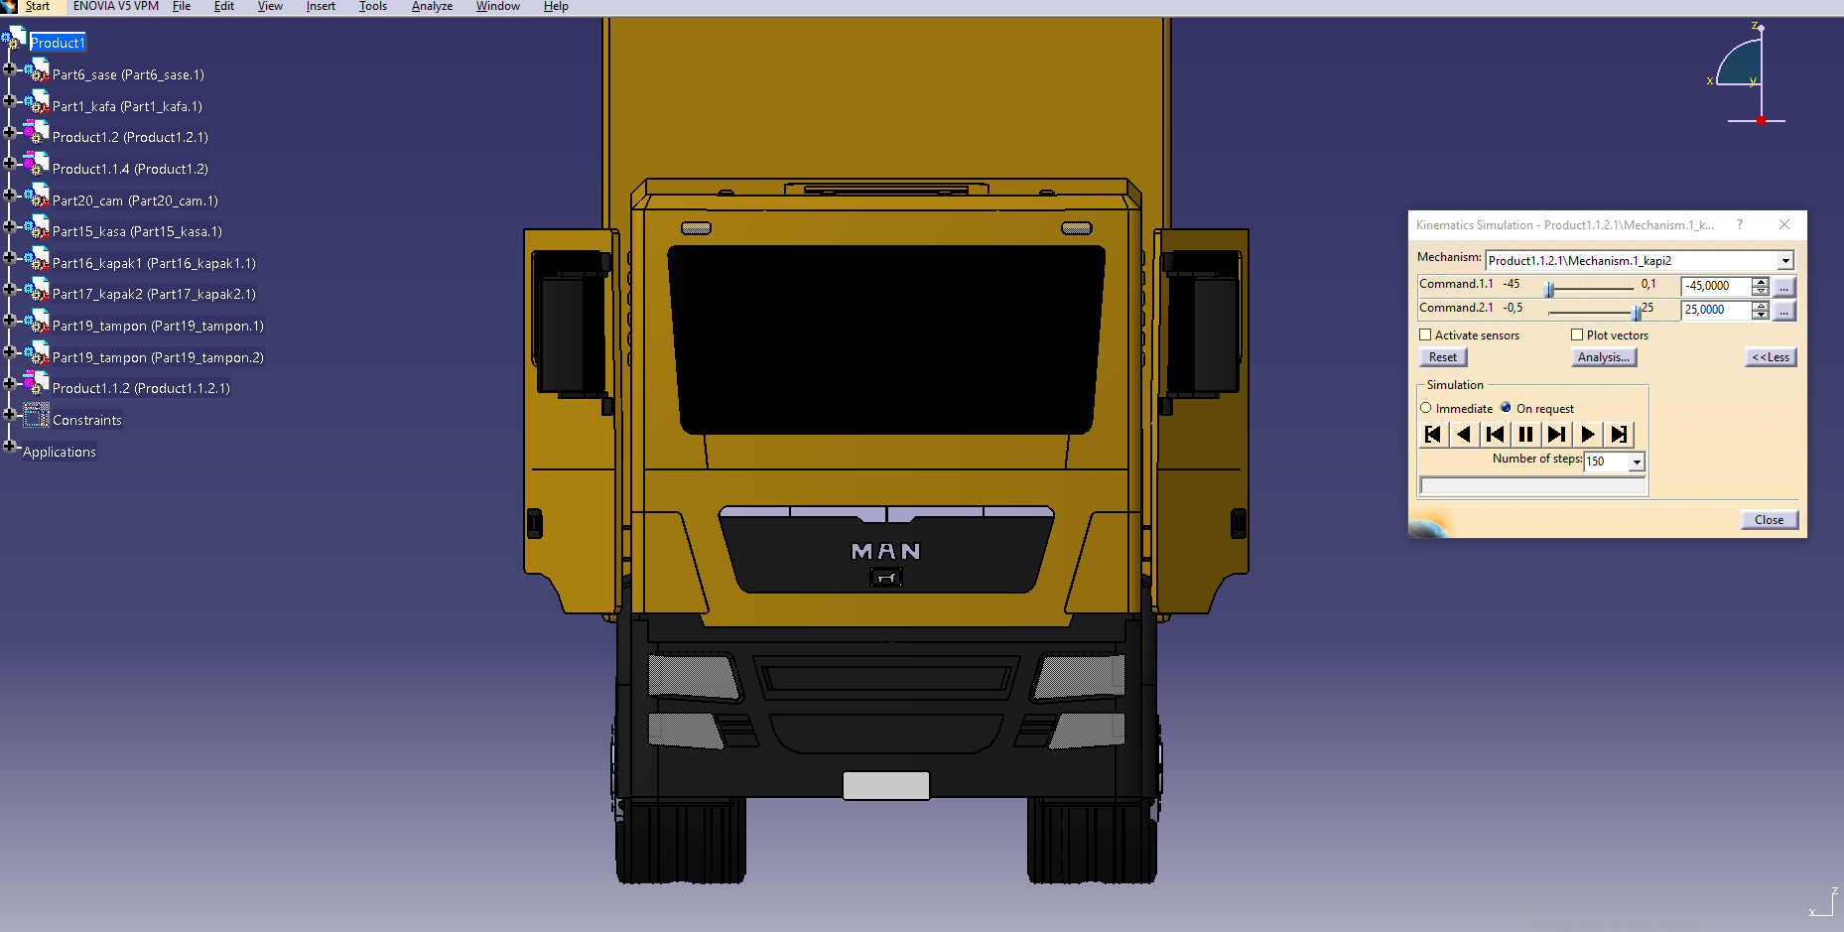Image resolution: width=1844 pixels, height=932 pixels.
Task: Click the Part19_tampon.1 part icon
Action: (x=37, y=323)
